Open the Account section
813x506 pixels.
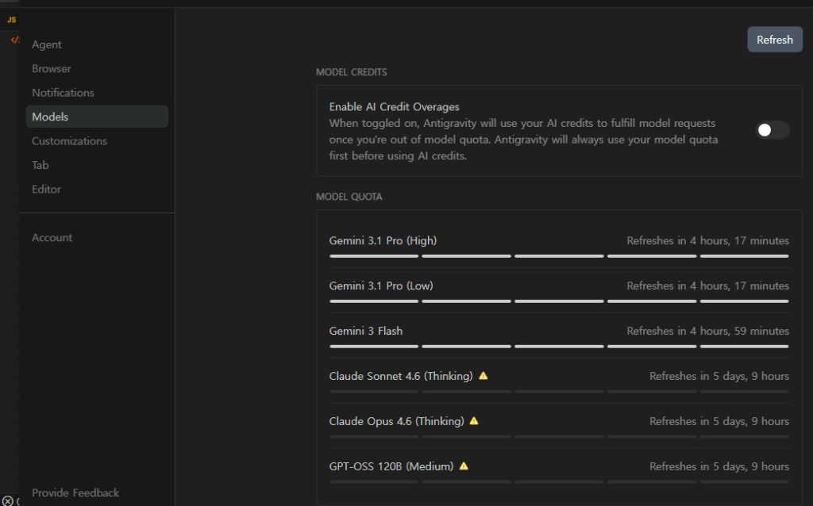pyautogui.click(x=52, y=237)
